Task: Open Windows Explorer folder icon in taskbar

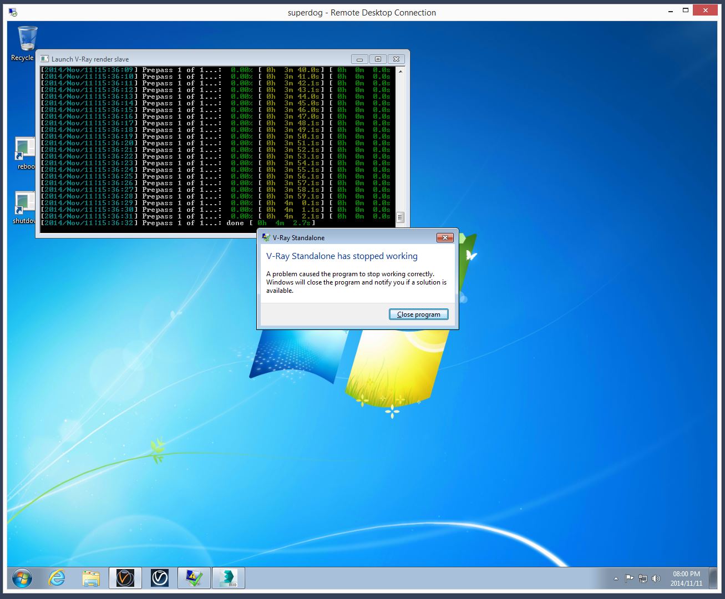Action: 91,578
